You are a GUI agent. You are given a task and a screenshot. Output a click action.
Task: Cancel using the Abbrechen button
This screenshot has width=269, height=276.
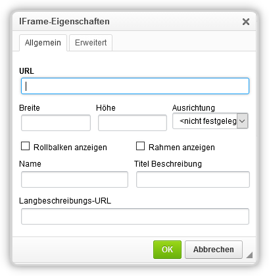pyautogui.click(x=214, y=250)
